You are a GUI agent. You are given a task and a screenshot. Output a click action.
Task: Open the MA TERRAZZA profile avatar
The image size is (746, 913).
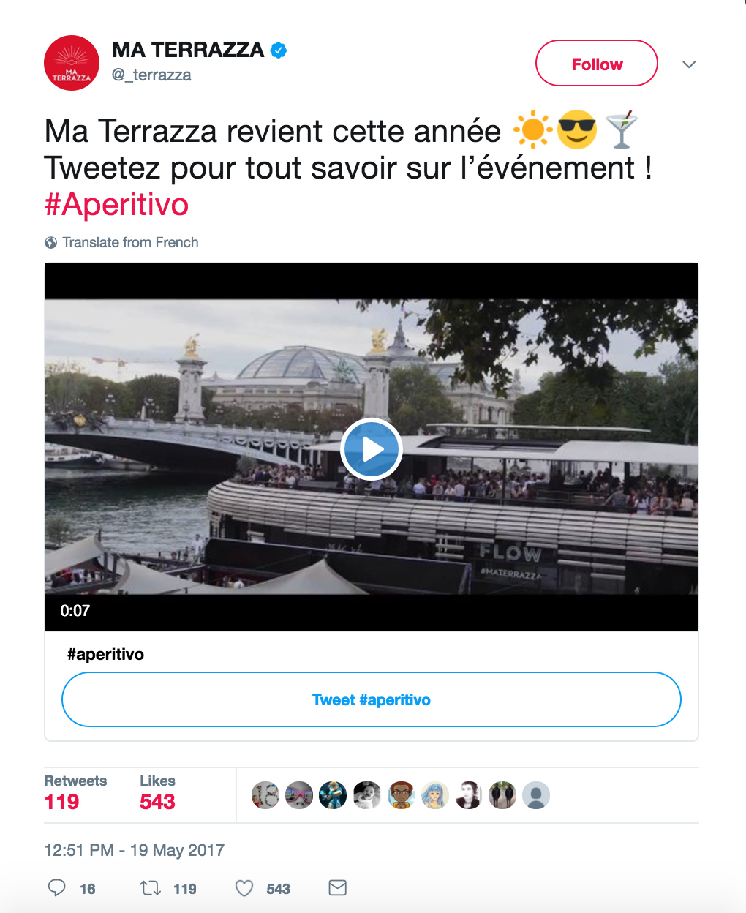tap(72, 63)
